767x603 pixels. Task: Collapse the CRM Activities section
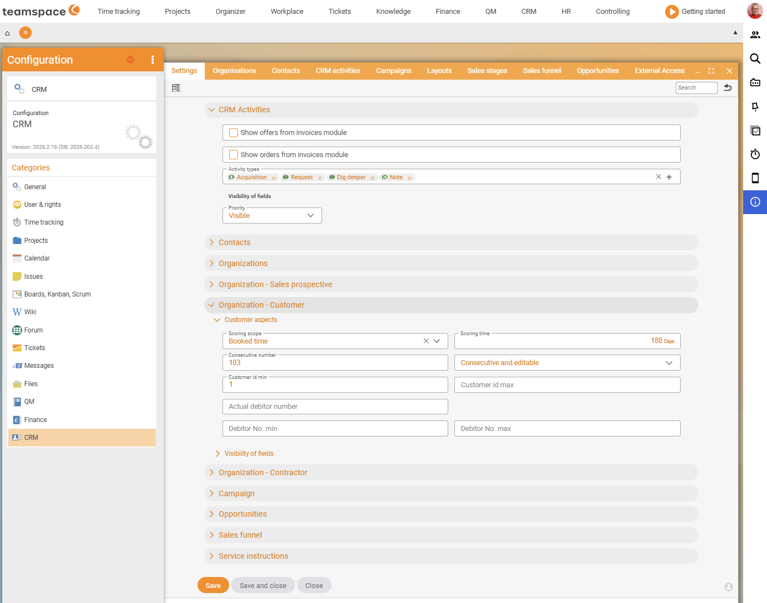click(x=451, y=110)
